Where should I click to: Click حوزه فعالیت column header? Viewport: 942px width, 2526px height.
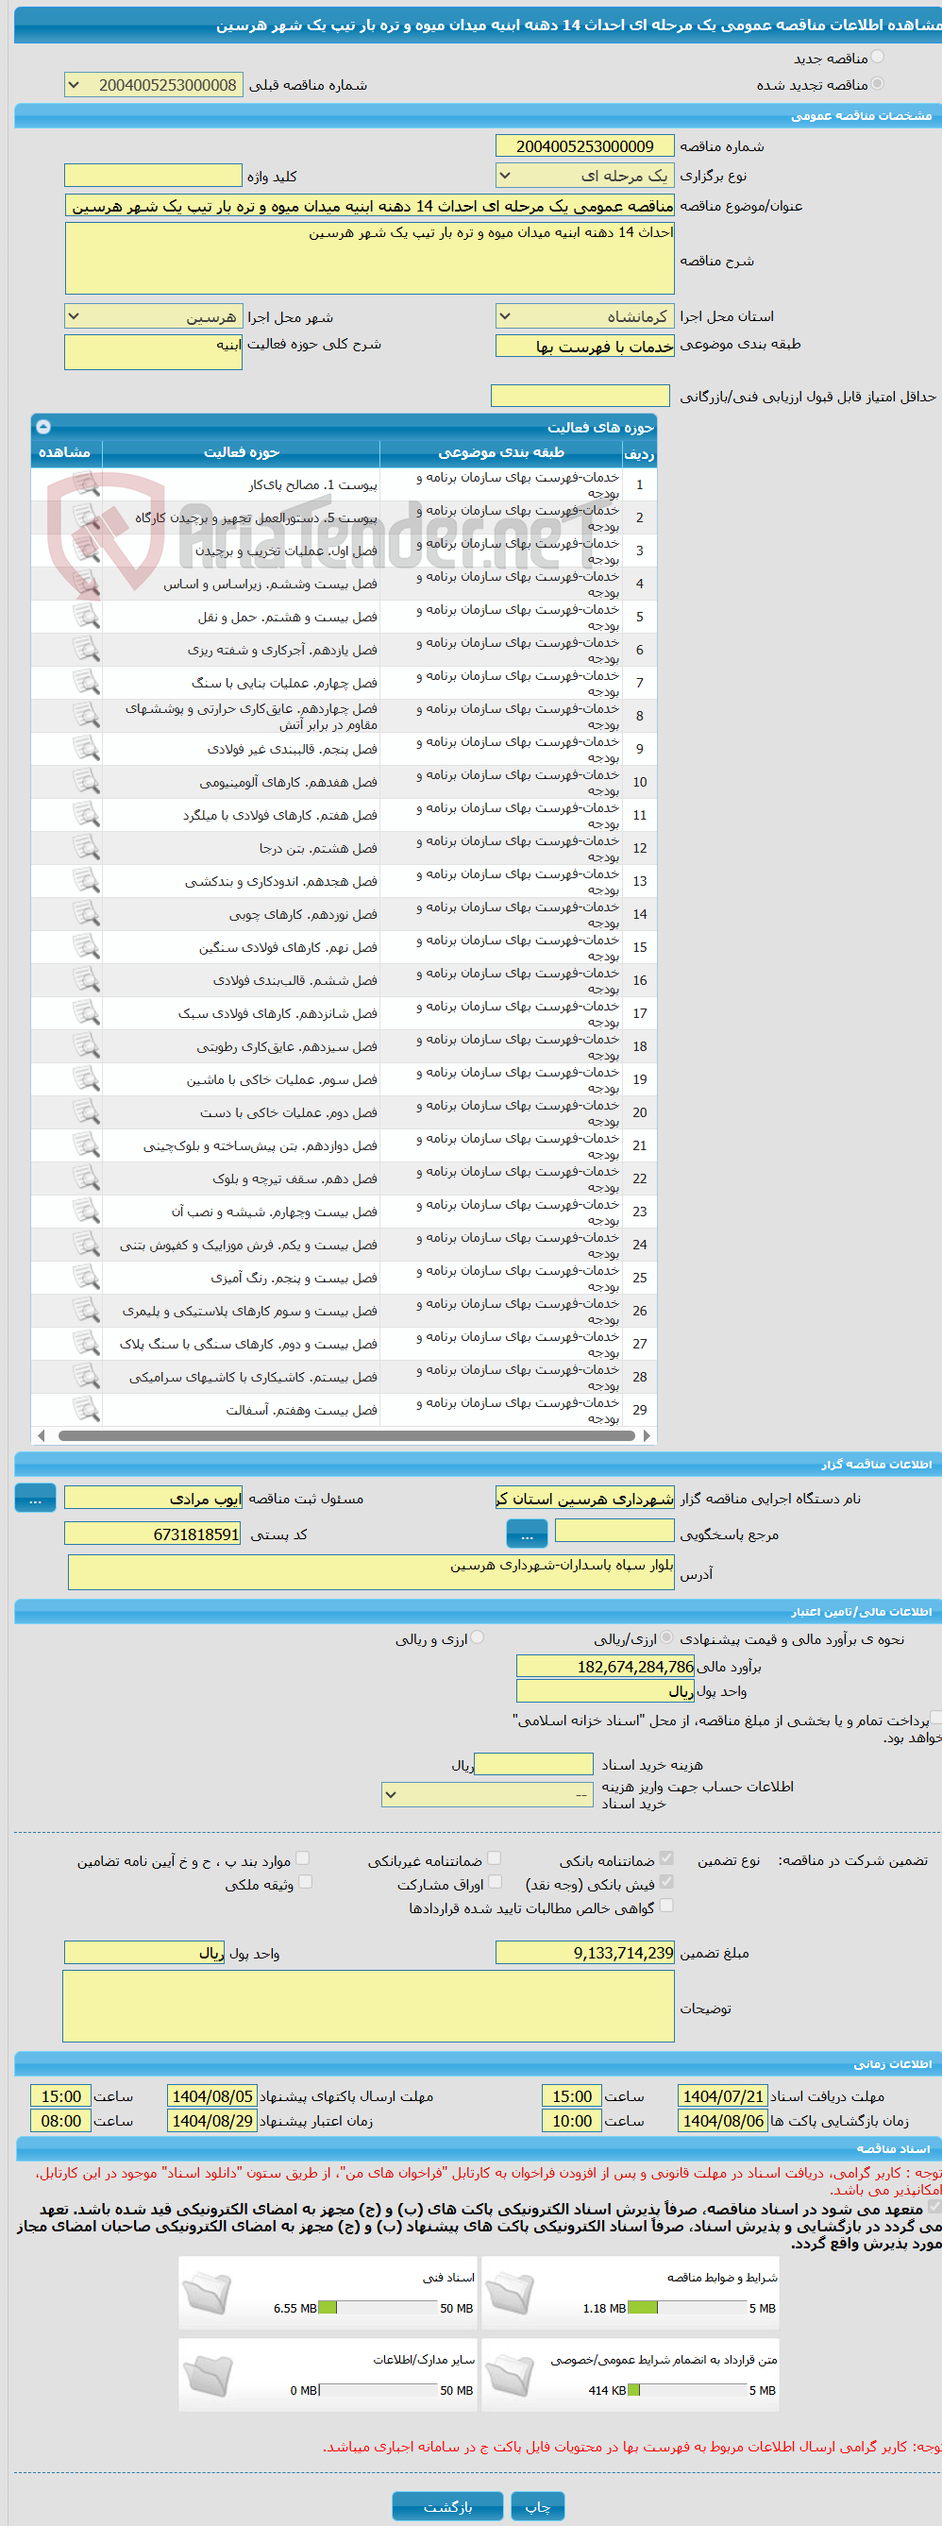pos(241,452)
